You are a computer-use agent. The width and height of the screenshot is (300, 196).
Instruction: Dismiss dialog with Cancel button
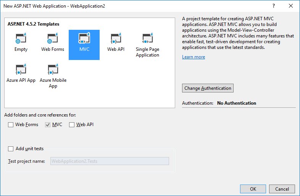pos(282,189)
